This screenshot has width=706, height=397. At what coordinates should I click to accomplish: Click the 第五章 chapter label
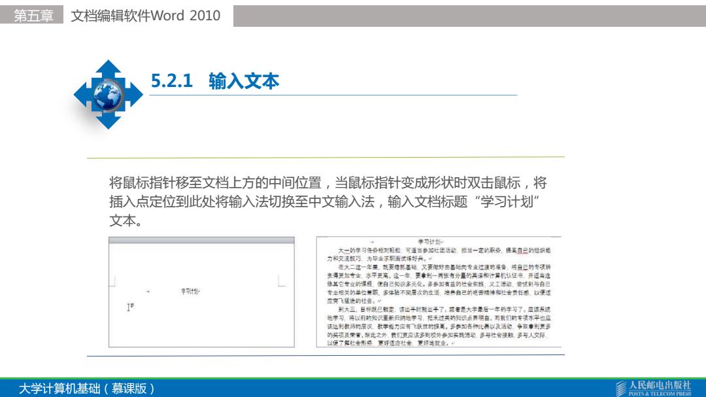pos(33,15)
